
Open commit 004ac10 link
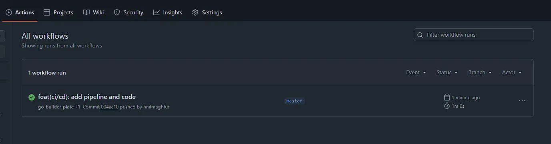110,107
